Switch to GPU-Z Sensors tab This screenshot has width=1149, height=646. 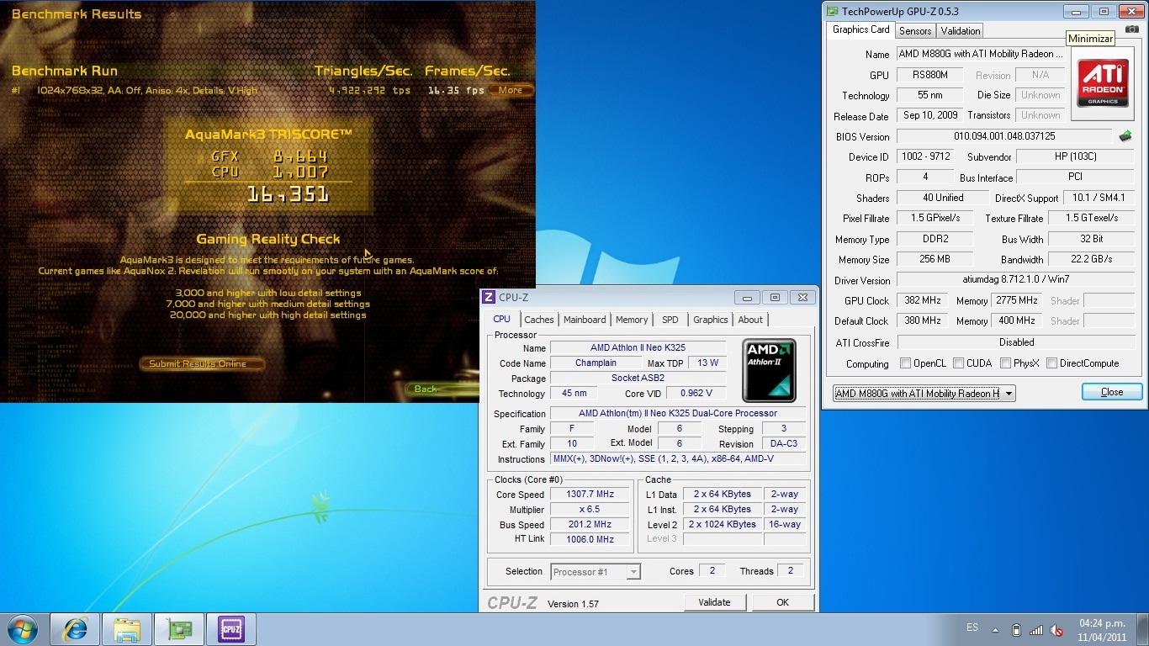(x=915, y=31)
